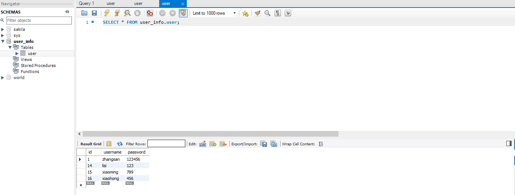Expand the world schema arrow
This screenshot has width=515, height=195.
pos(3,78)
